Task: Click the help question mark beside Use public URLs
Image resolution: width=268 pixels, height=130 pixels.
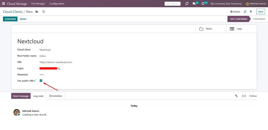Action: [36, 80]
